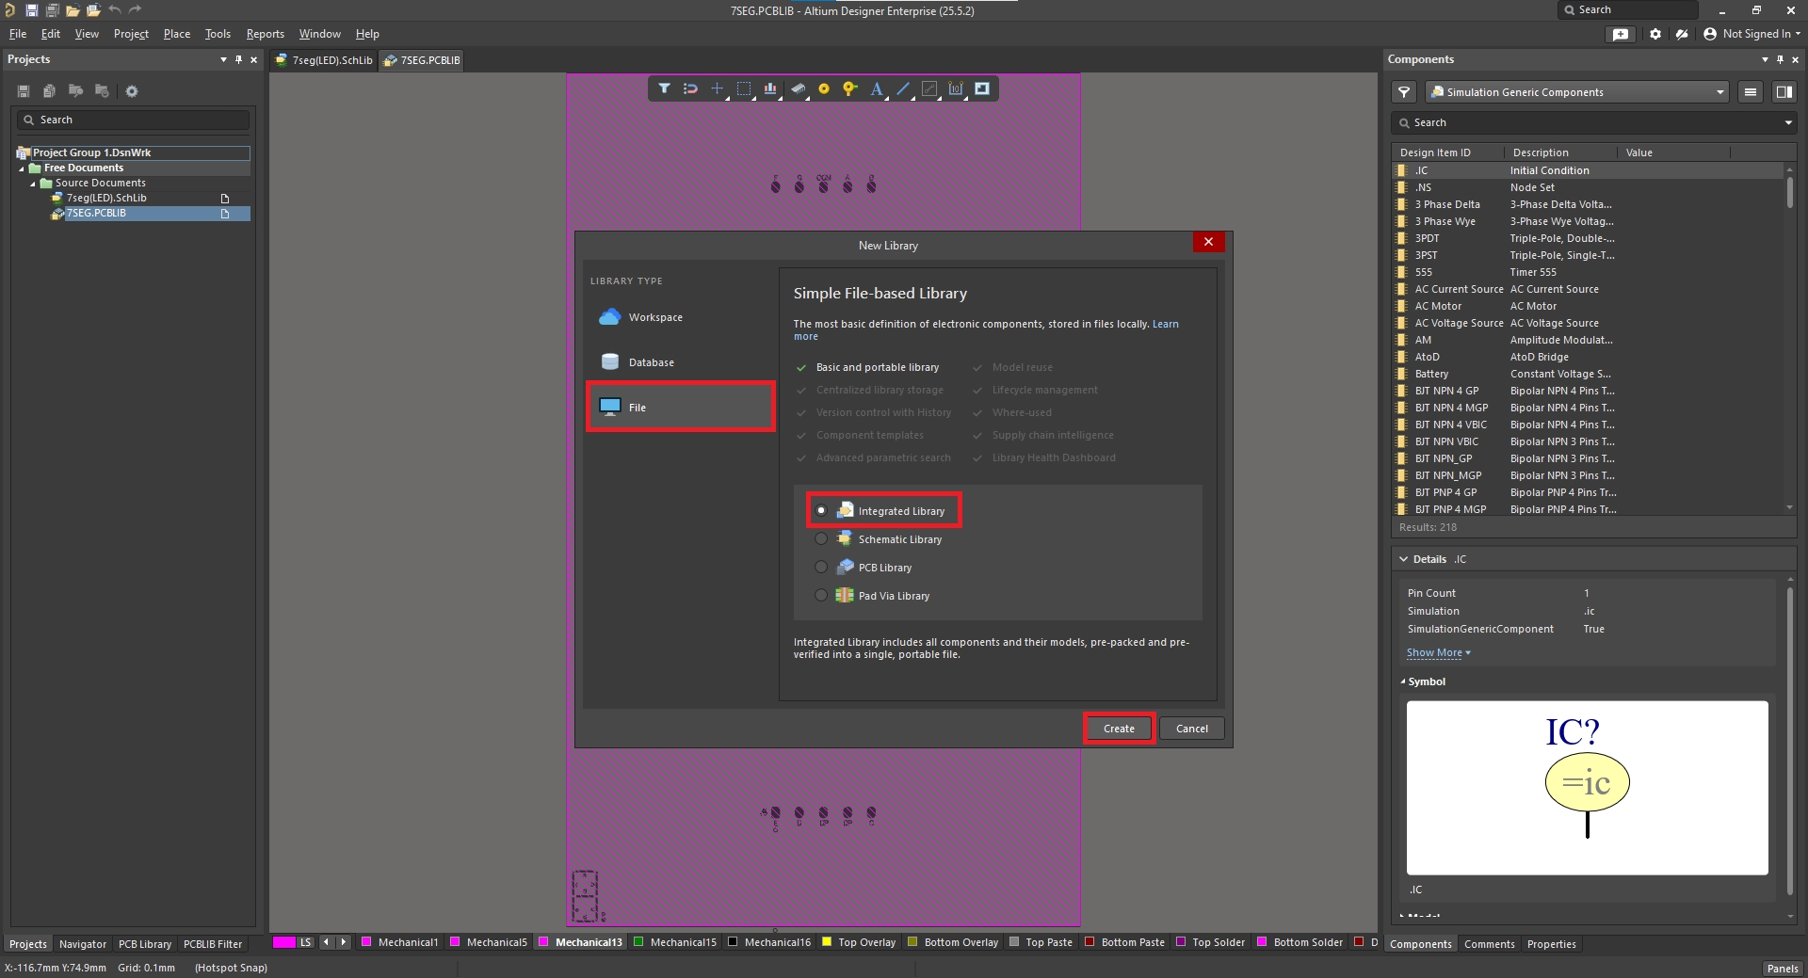The image size is (1808, 978).
Task: Expand Show More in the Details section
Action: tap(1438, 653)
